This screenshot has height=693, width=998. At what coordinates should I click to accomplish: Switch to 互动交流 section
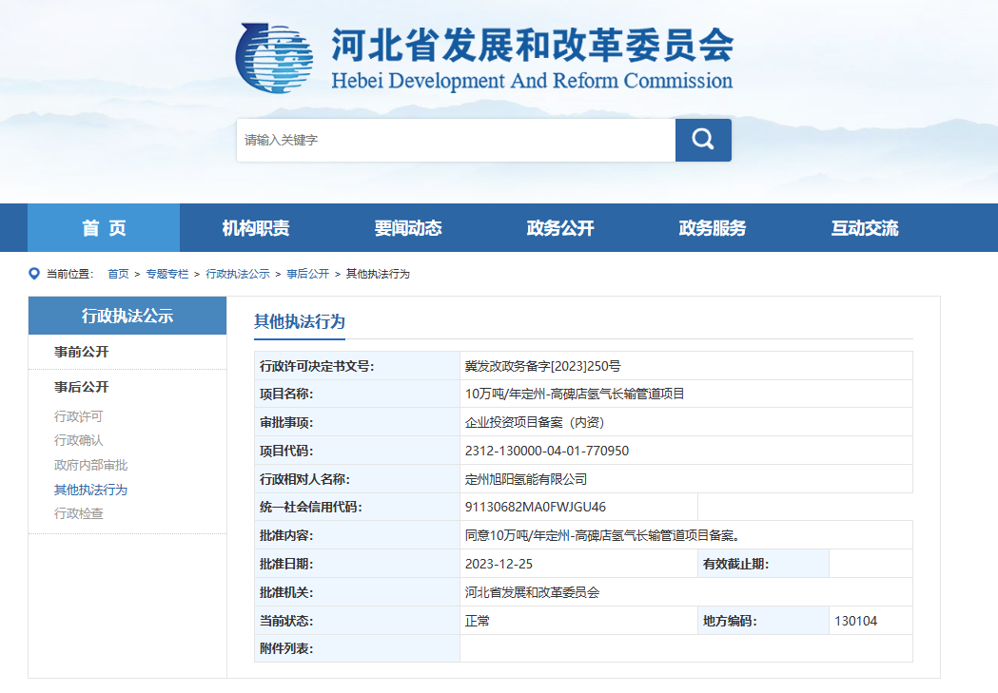[865, 228]
